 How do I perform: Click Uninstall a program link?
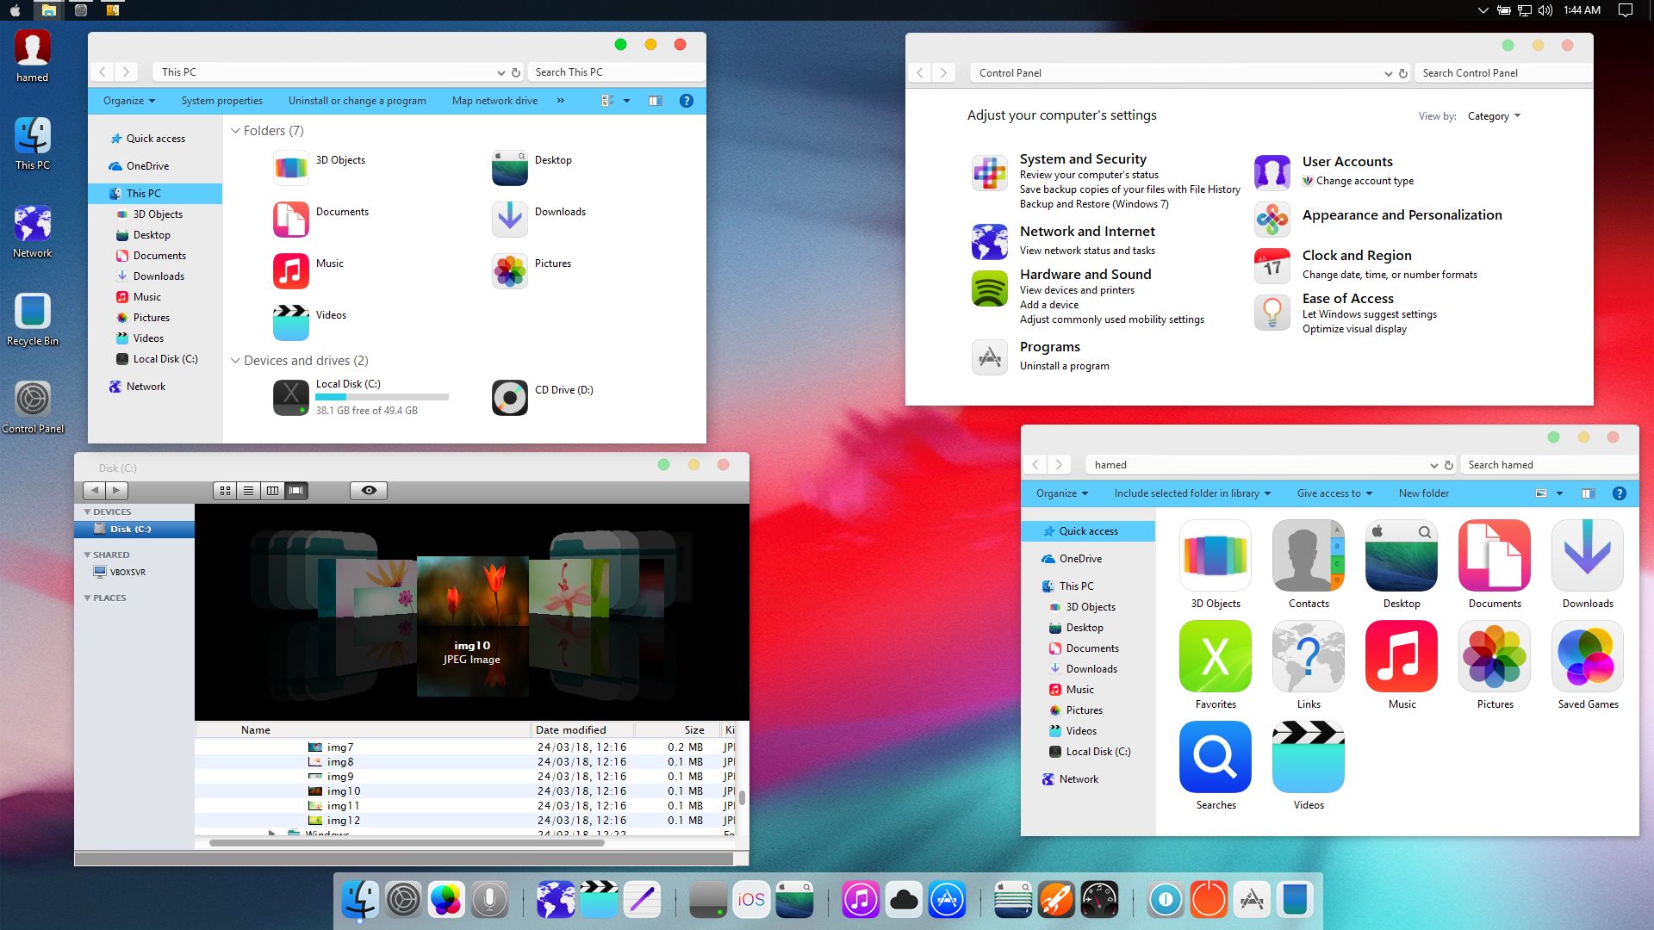(1064, 366)
